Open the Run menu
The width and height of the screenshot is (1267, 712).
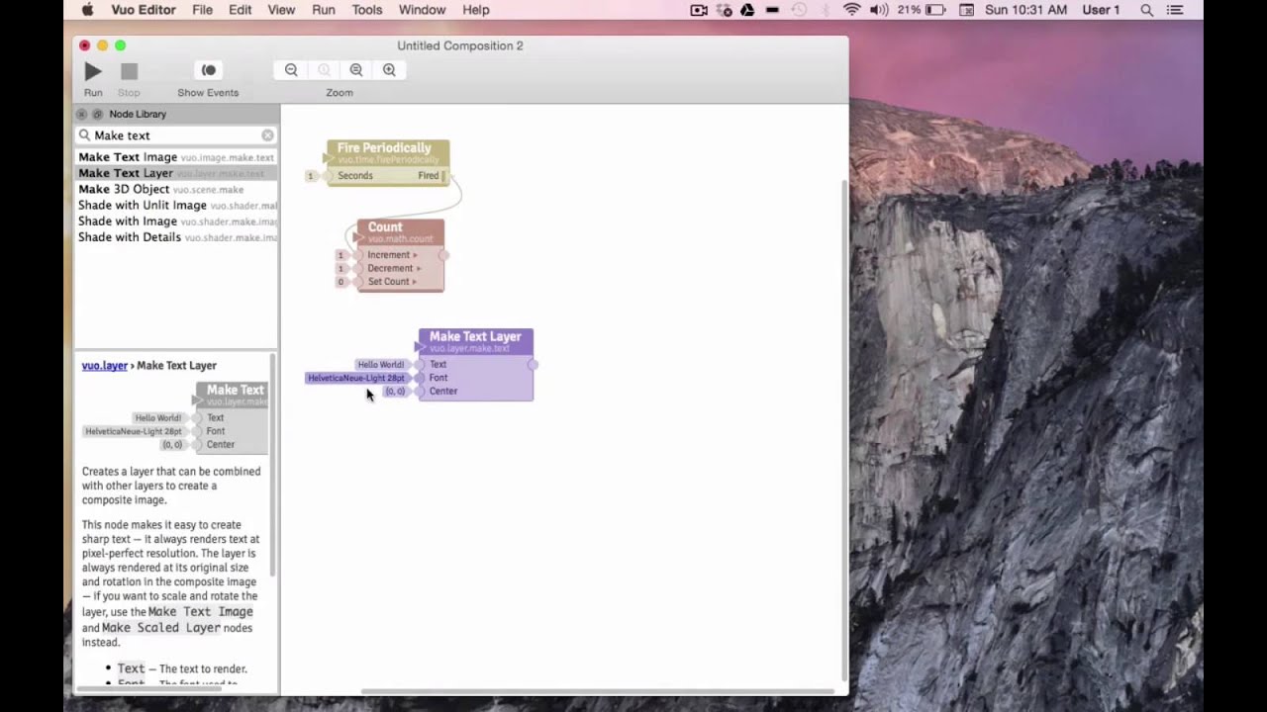(324, 10)
